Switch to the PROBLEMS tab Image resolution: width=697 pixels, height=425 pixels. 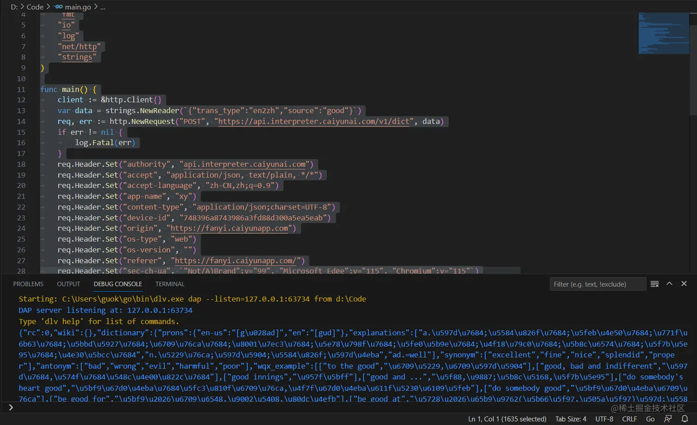click(28, 284)
